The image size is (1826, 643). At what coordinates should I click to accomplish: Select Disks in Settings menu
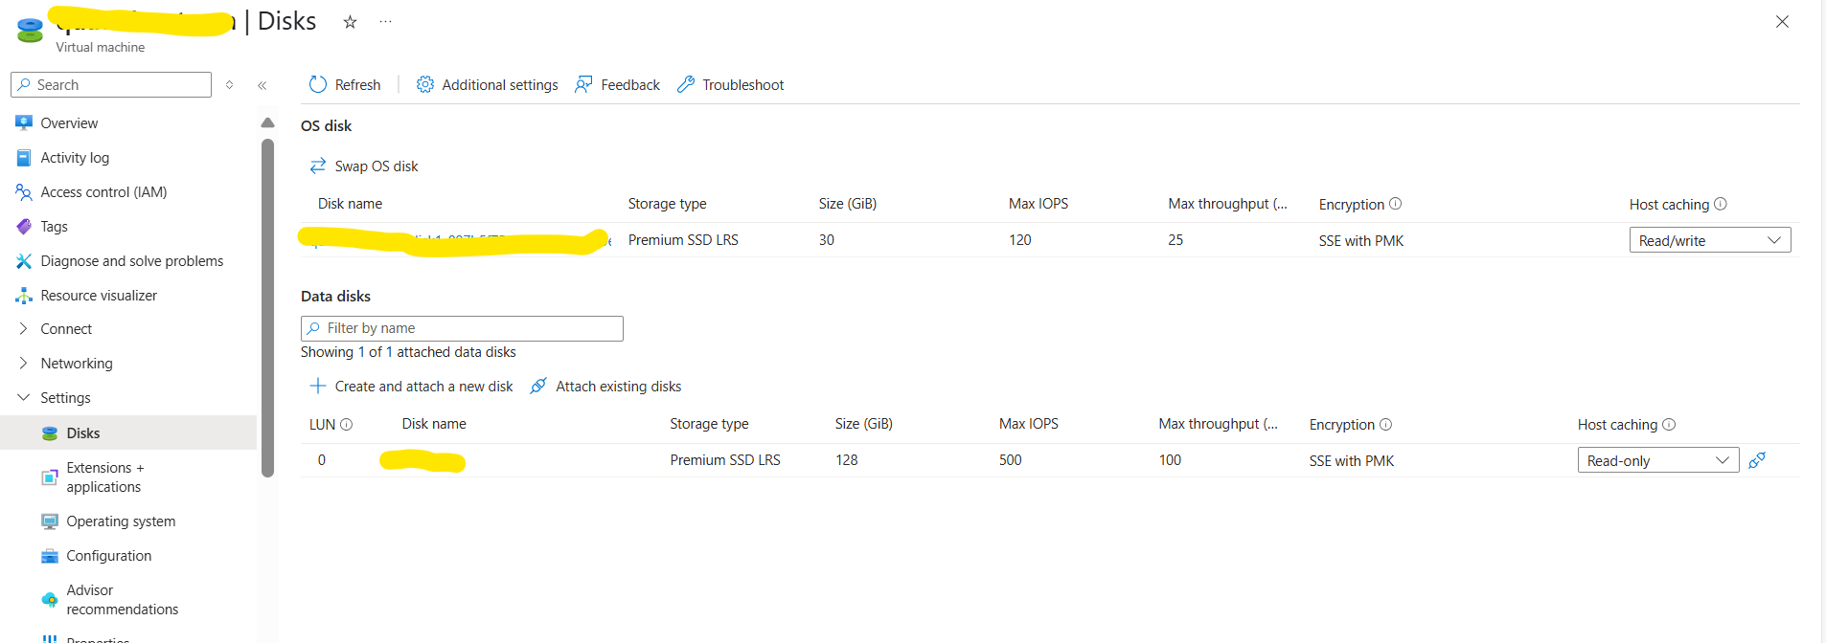coord(128,432)
